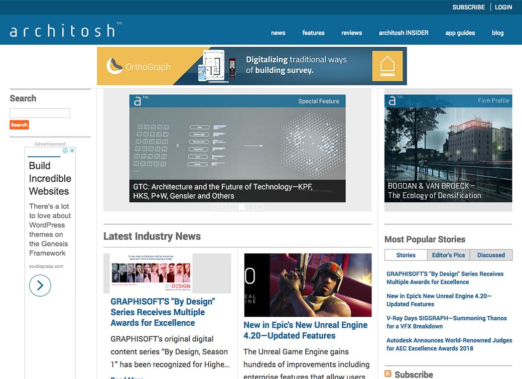Click the studiopress.com ad link
This screenshot has width=522, height=379.
click(46, 267)
